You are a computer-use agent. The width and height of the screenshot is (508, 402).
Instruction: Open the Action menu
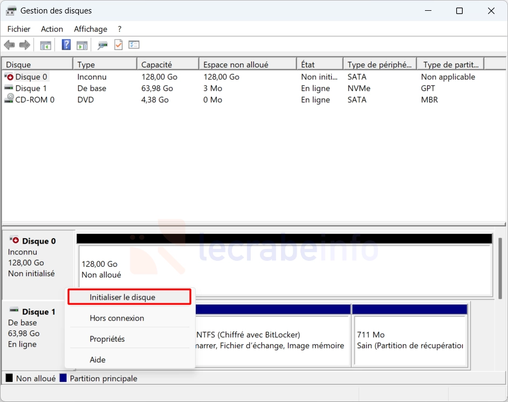pos(52,29)
